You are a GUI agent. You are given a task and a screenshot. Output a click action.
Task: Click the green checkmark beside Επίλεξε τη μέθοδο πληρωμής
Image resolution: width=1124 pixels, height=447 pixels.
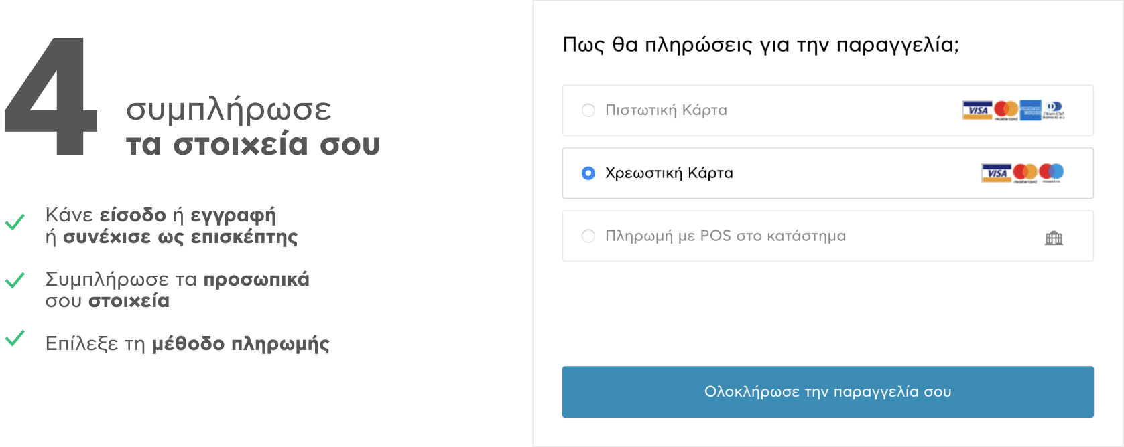click(x=15, y=339)
